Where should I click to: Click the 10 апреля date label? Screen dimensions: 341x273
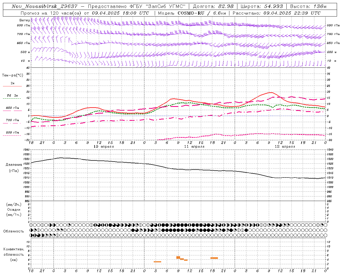coord(104,147)
